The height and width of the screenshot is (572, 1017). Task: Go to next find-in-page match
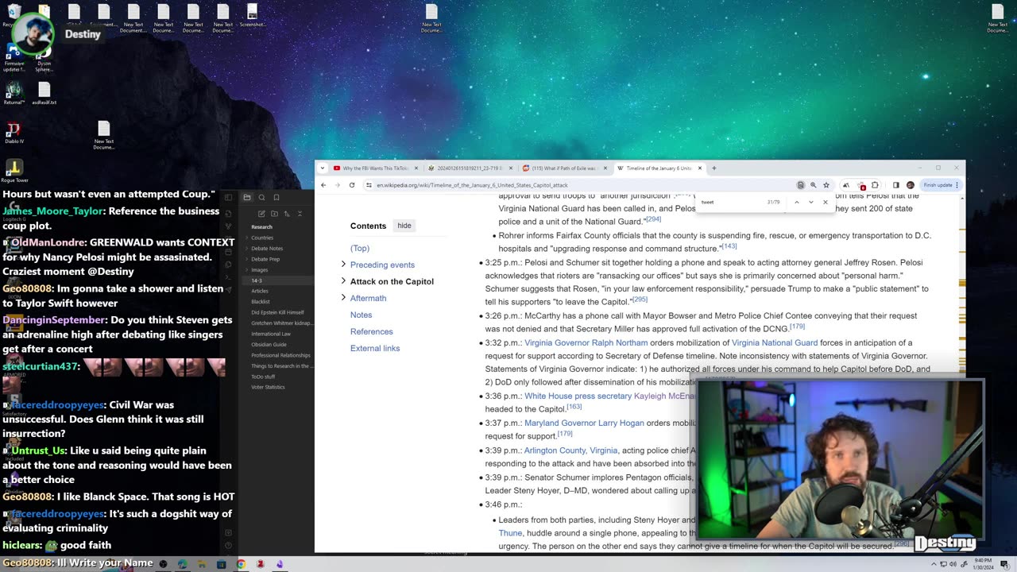[x=810, y=203]
